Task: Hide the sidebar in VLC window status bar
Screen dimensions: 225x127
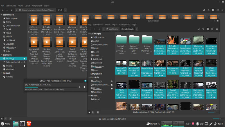Action: point(10,119)
